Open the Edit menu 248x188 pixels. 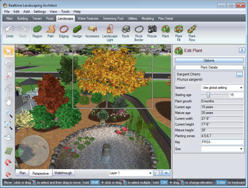click(x=16, y=12)
